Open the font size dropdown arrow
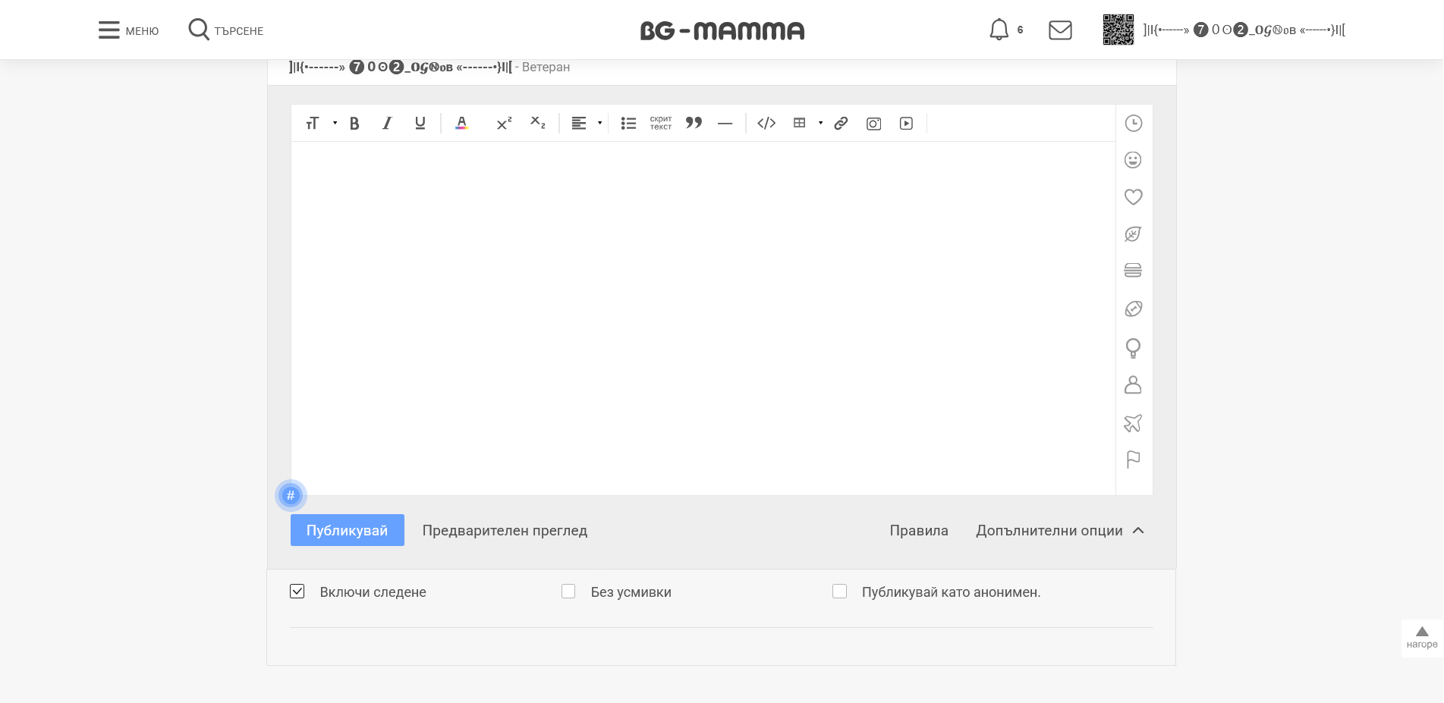Viewport: 1444px width, 703px height. (335, 124)
